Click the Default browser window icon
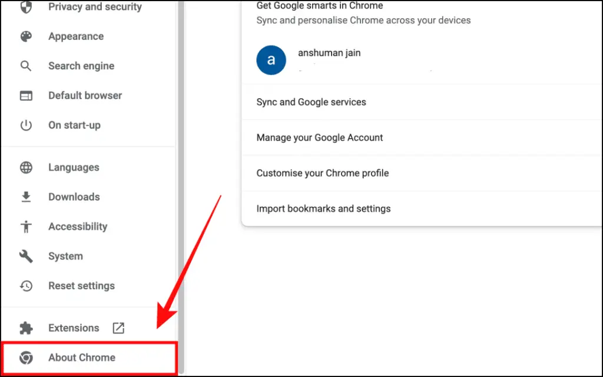 (x=26, y=96)
